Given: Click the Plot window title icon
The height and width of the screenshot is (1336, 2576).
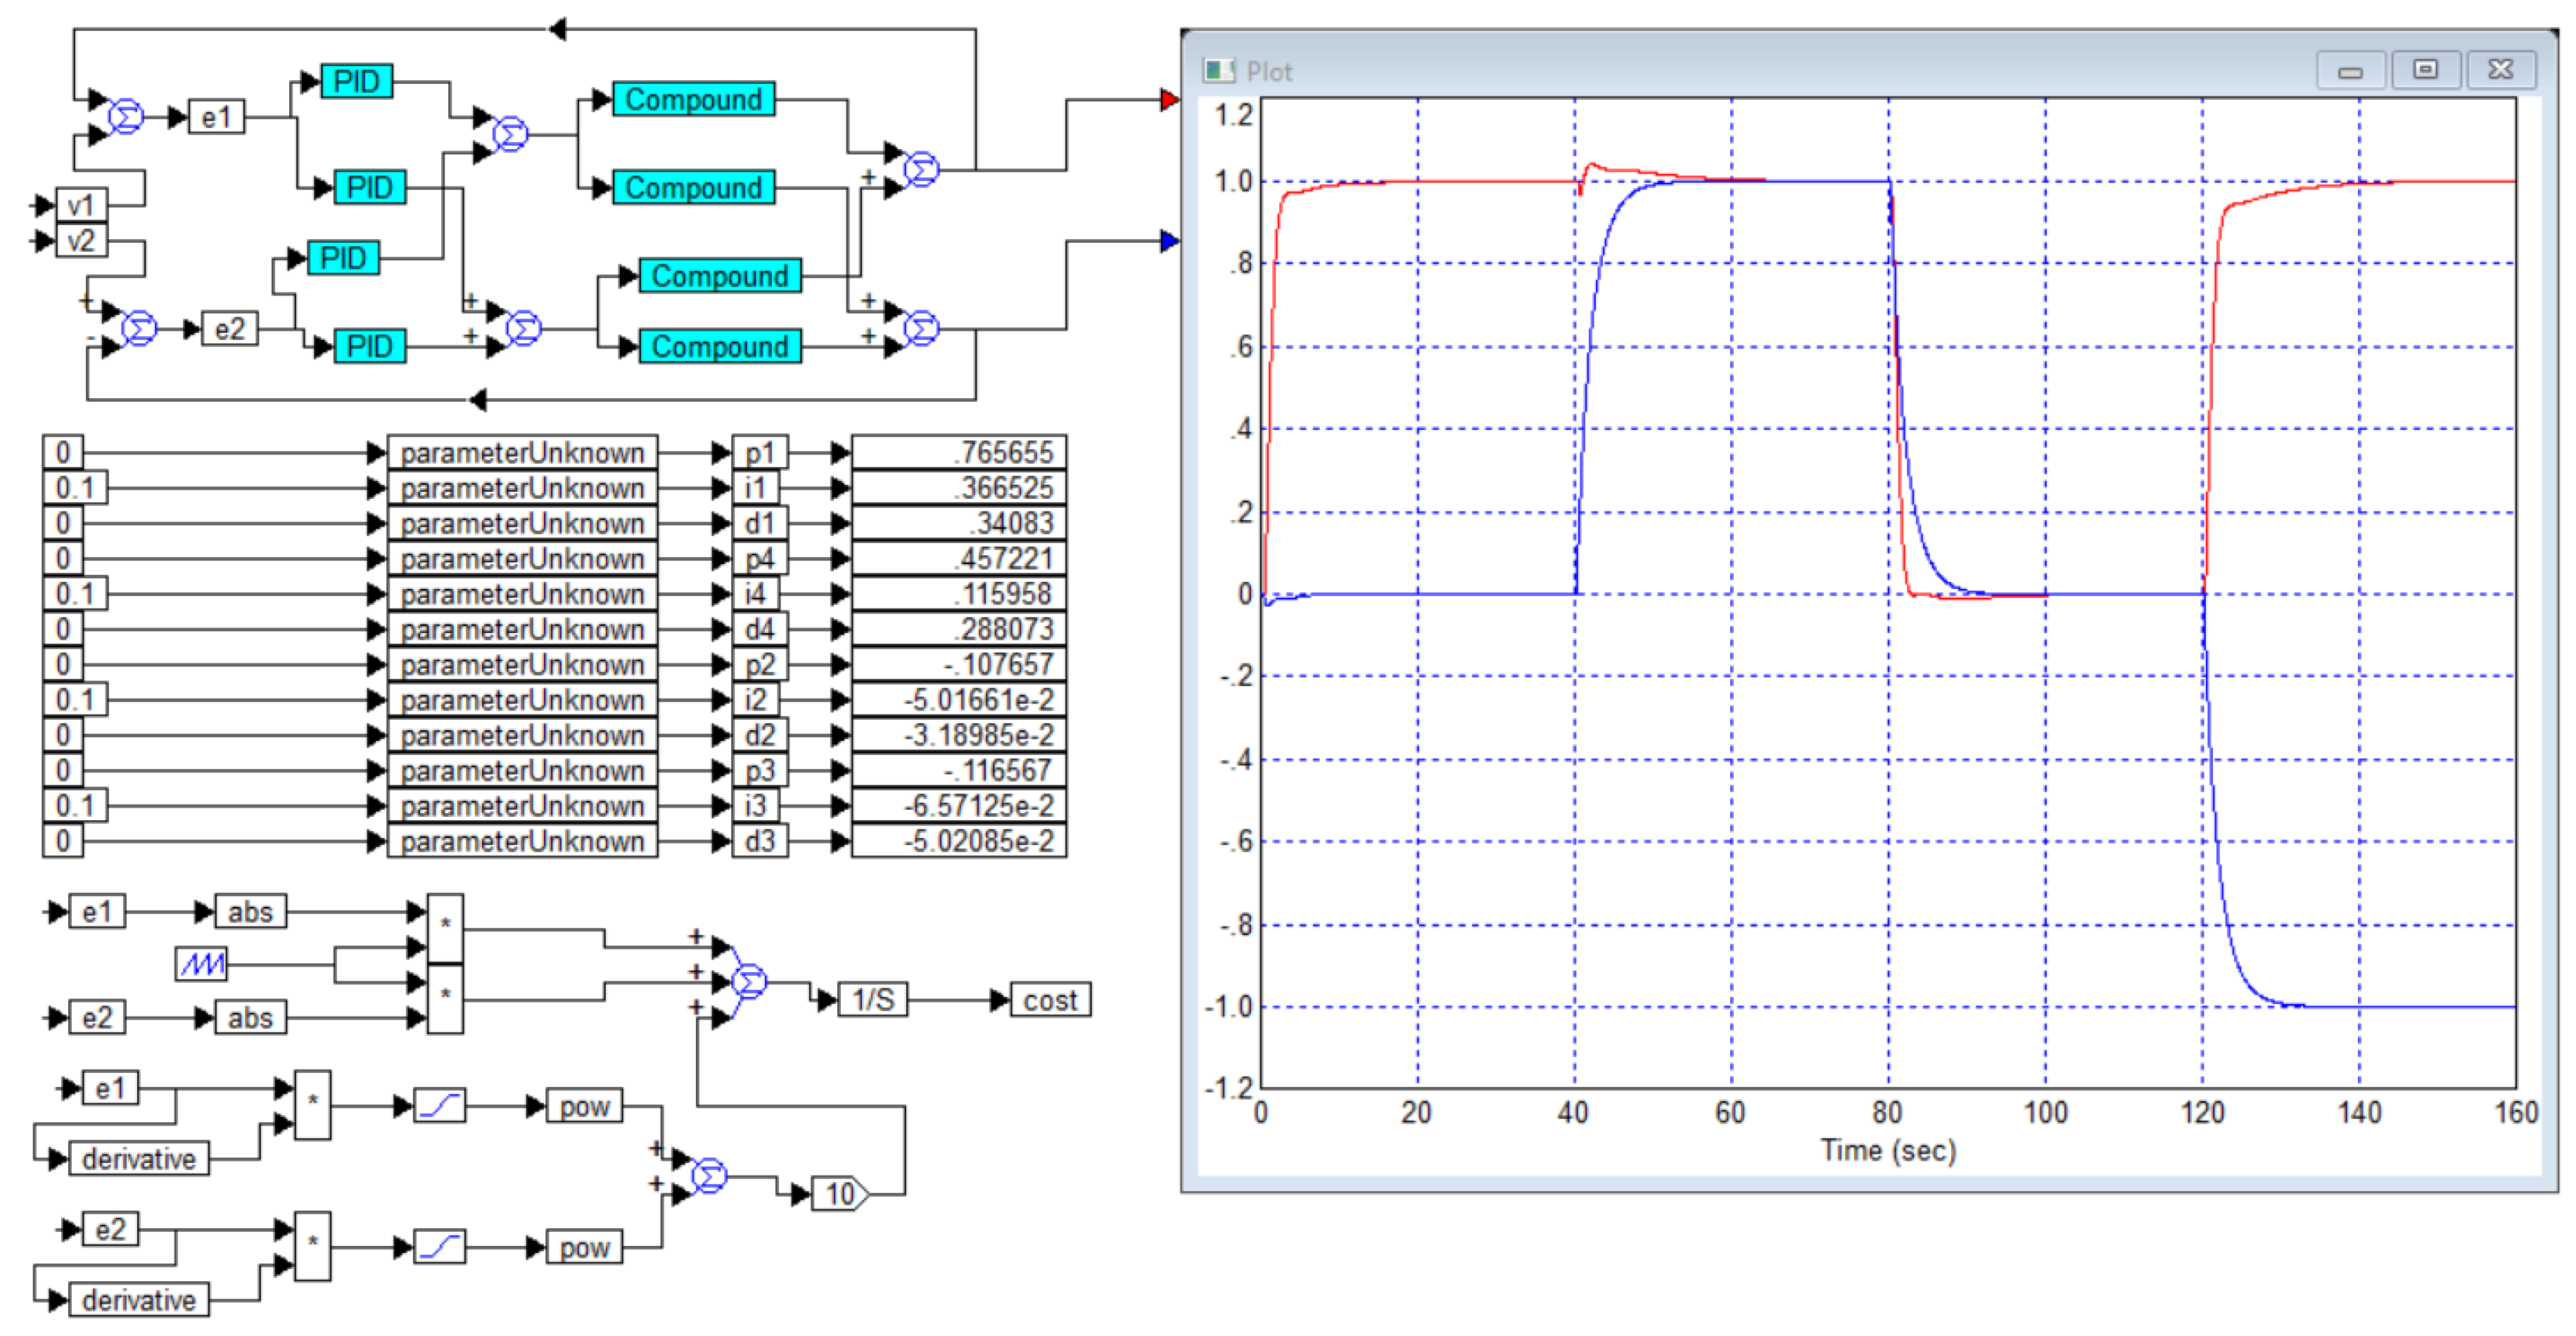Looking at the screenshot, I should (x=1218, y=71).
